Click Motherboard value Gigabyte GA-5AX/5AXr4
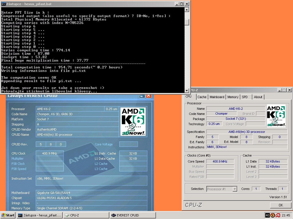This screenshot has height=219, width=293. 91,193
